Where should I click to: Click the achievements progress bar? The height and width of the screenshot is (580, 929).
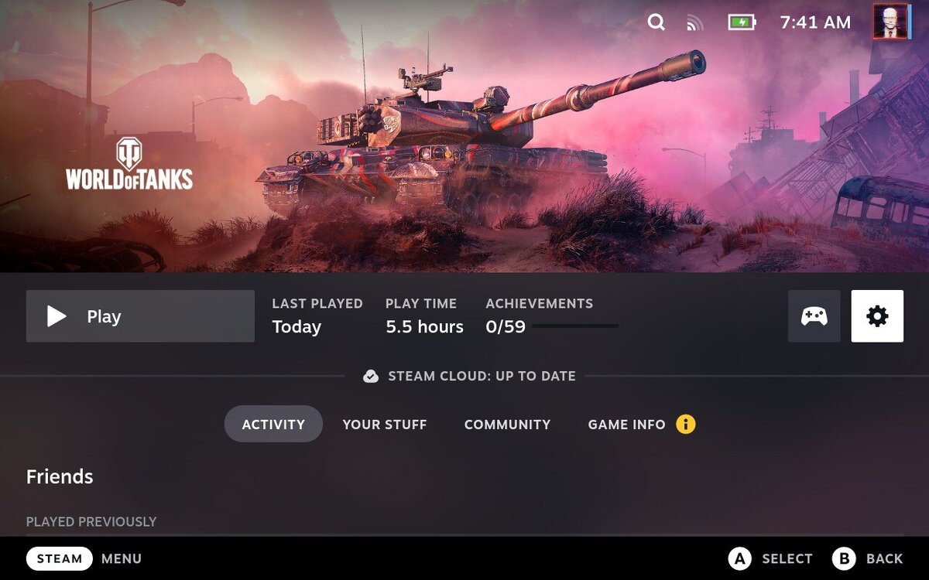(x=575, y=326)
